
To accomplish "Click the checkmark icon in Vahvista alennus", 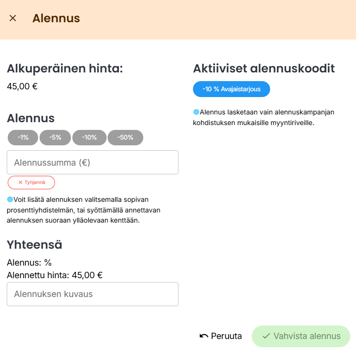I will pyautogui.click(x=266, y=336).
